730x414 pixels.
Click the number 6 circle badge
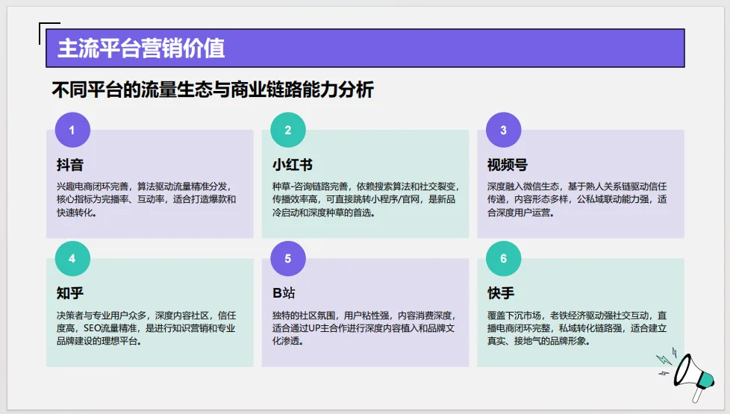[x=504, y=259]
